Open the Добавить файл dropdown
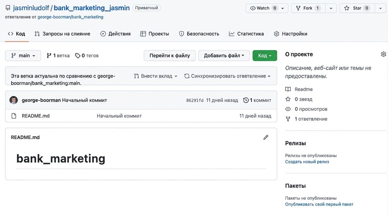388x215 pixels. tap(224, 56)
